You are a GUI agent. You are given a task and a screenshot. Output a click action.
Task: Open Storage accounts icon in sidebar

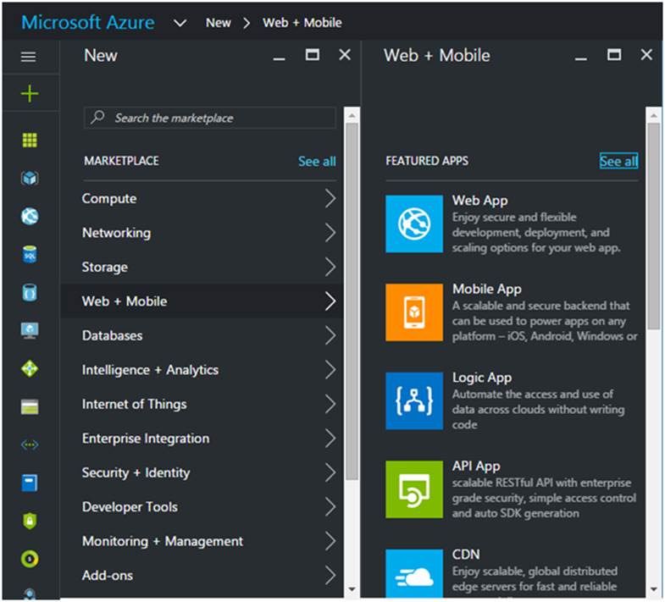[30, 406]
